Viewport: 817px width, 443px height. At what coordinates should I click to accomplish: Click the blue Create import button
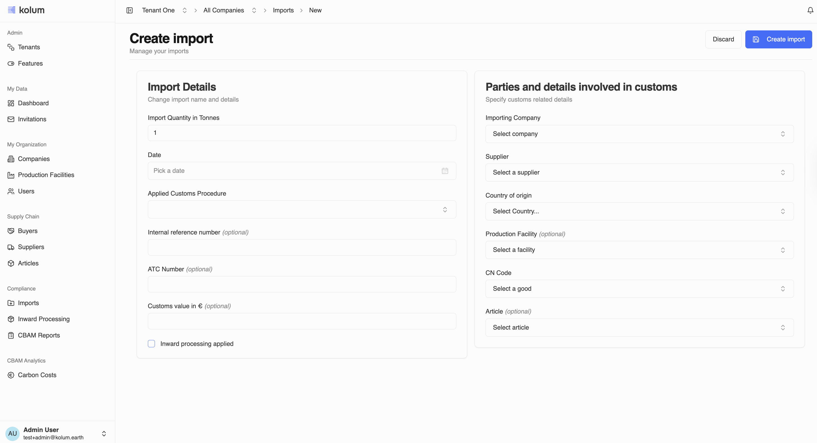(778, 39)
